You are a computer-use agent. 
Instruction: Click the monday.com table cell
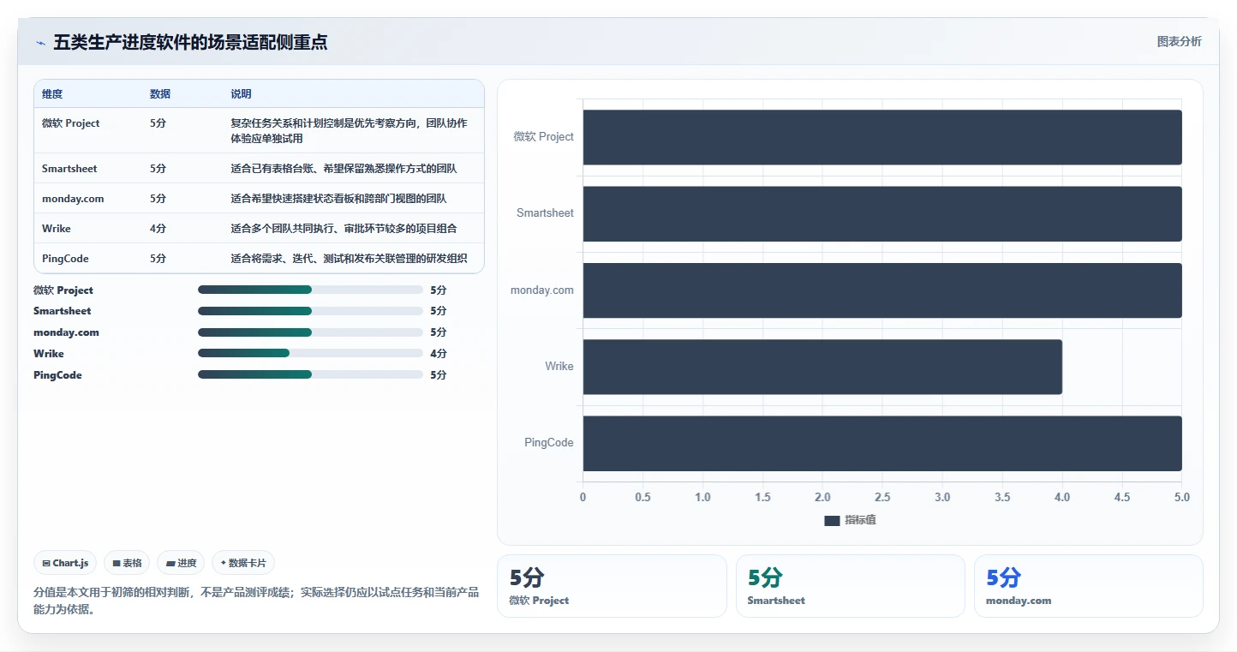coord(73,199)
